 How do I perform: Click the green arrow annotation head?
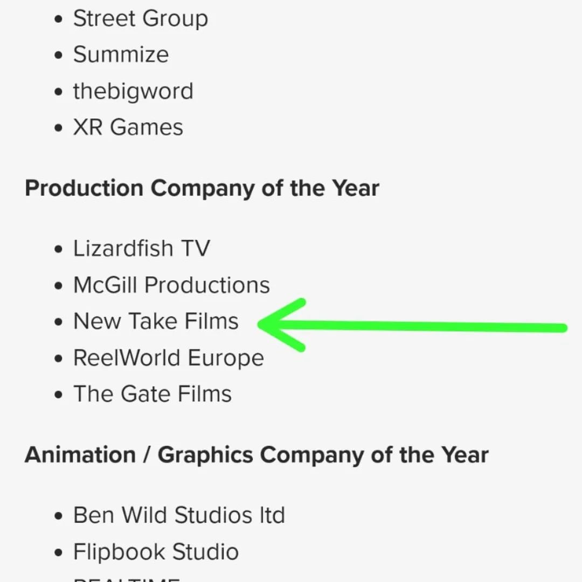pos(282,325)
